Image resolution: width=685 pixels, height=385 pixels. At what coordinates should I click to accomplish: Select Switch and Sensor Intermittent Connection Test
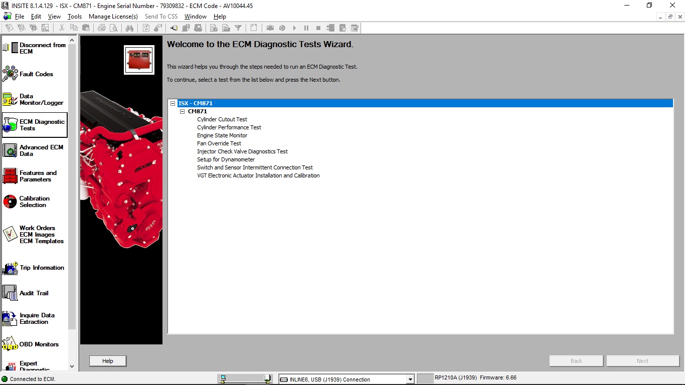pos(255,167)
